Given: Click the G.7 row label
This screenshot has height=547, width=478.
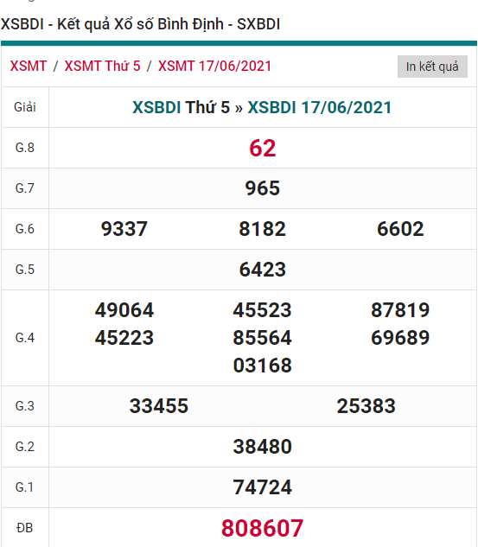Looking at the screenshot, I should pyautogui.click(x=25, y=188).
